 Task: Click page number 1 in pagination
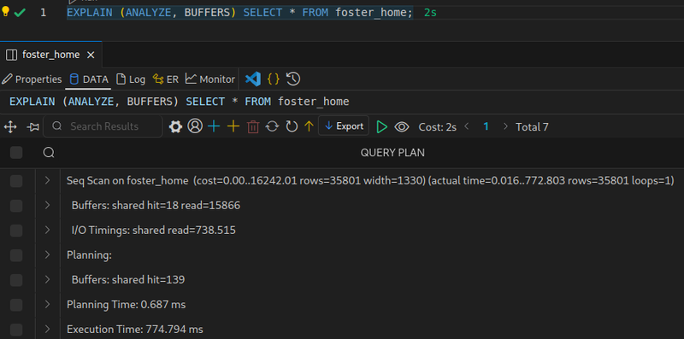click(486, 126)
